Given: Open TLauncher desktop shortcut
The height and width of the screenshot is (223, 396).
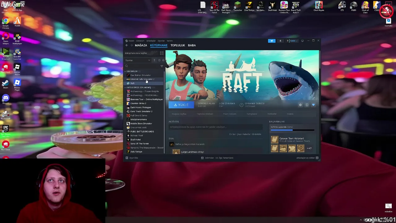Looking at the screenshot, I should [x=238, y=7].
